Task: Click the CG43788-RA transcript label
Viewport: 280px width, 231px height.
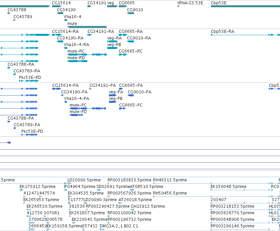Action: pyautogui.click(x=21, y=64)
